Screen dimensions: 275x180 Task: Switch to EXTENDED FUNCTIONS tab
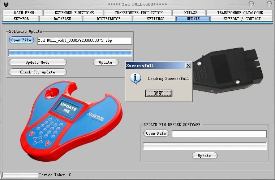click(x=73, y=13)
